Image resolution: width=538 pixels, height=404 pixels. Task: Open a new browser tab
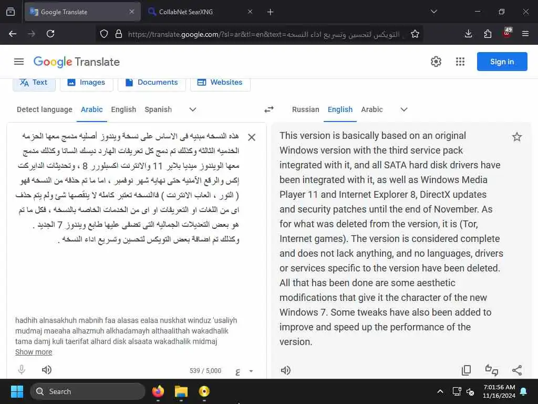pyautogui.click(x=271, y=12)
